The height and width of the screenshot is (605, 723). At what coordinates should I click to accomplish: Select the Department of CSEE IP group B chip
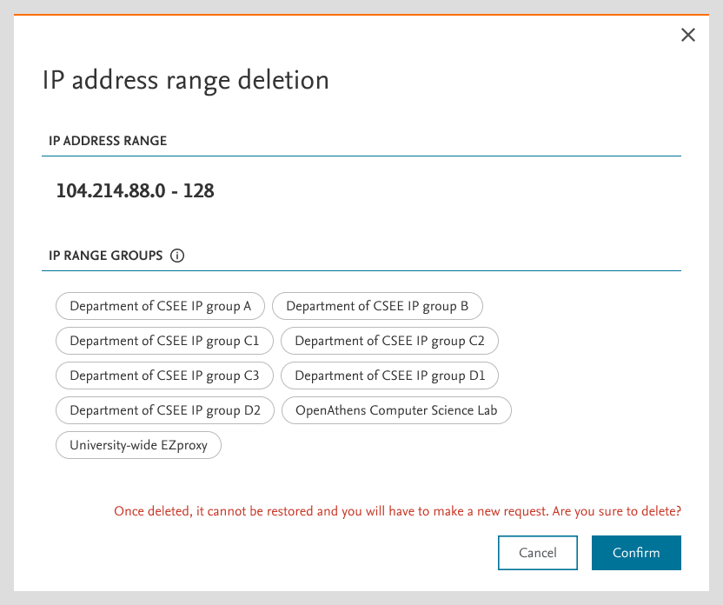tap(377, 306)
